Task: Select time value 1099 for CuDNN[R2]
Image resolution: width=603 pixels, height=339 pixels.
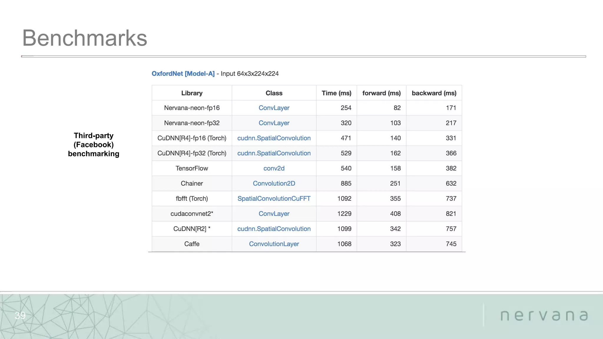Action: pyautogui.click(x=344, y=229)
